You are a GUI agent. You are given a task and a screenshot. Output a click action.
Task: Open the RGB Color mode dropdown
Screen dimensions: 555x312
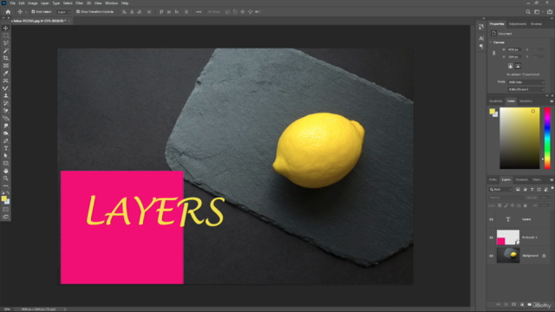(x=526, y=82)
